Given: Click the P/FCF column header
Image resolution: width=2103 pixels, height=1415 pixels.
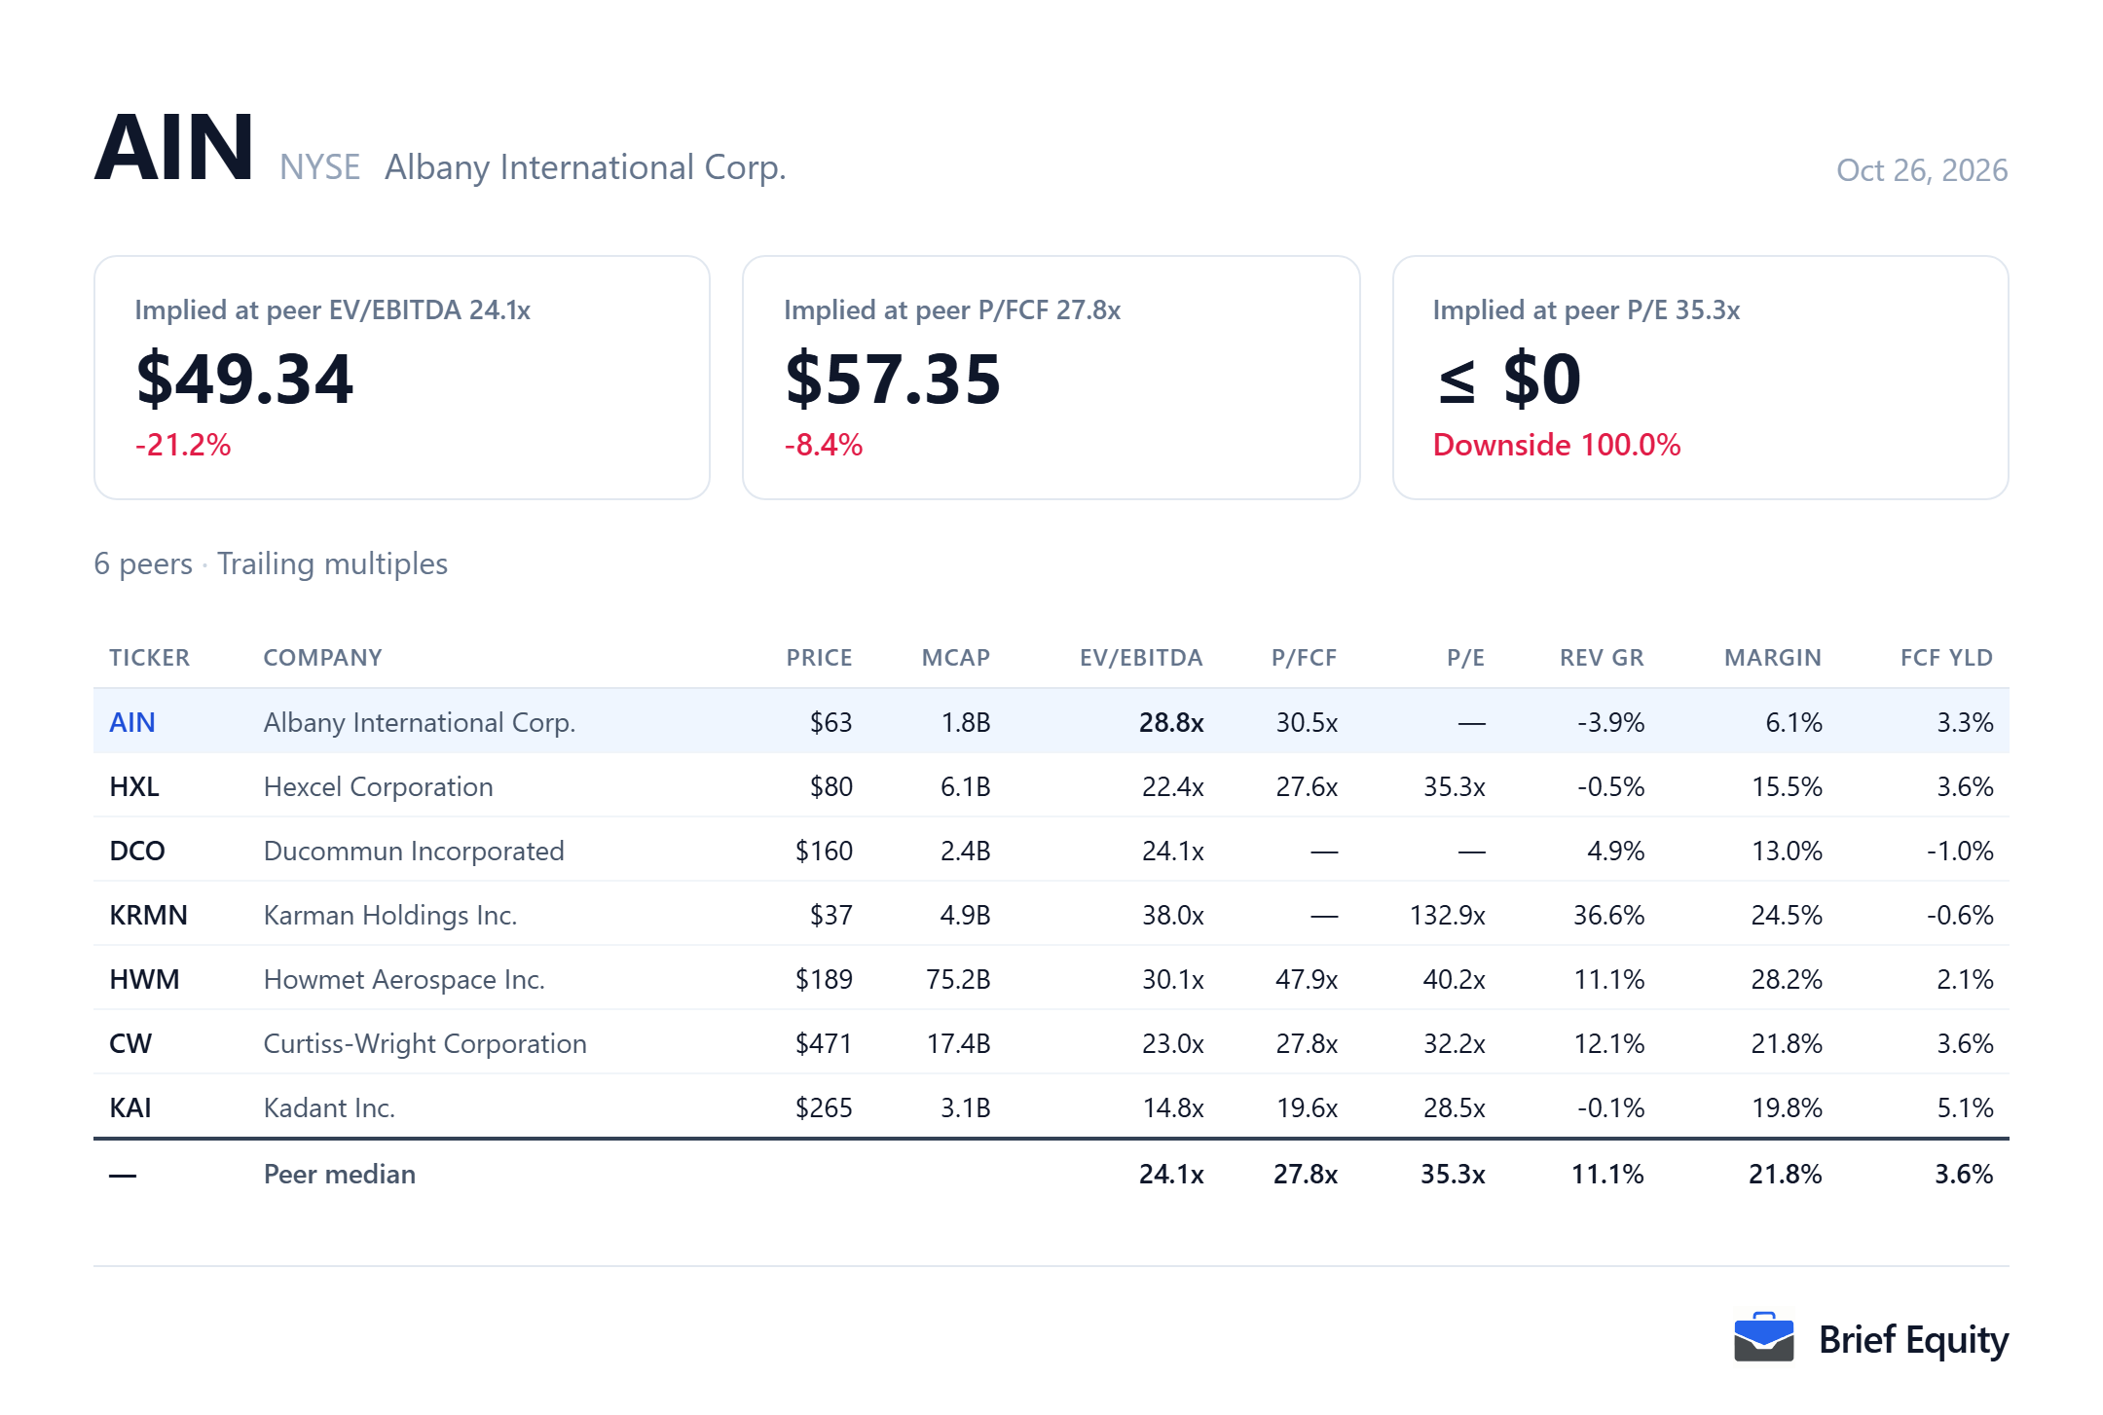Looking at the screenshot, I should pyautogui.click(x=1304, y=658).
